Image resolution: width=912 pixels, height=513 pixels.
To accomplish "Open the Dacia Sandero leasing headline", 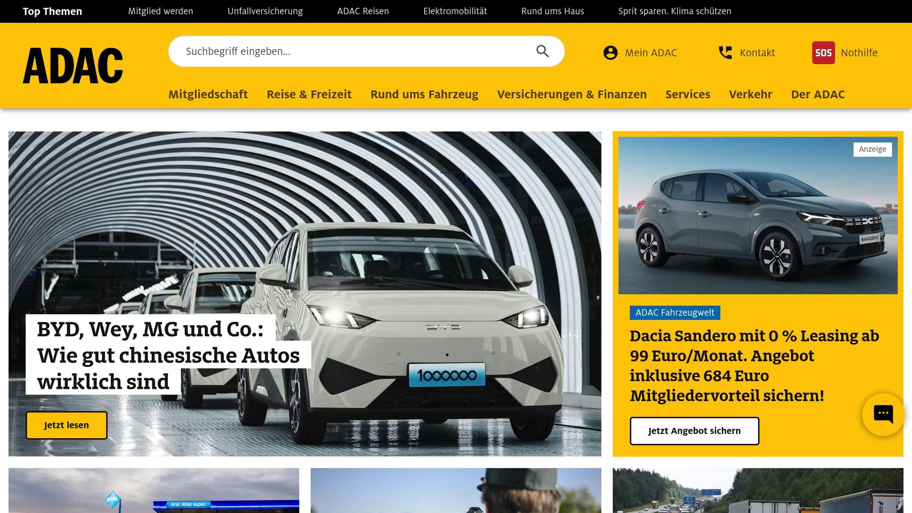I will pyautogui.click(x=754, y=366).
